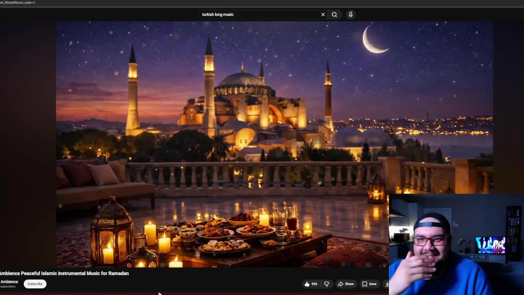Clear the search box with the X icon
Viewport: 524px width, 295px height.
[x=323, y=14]
